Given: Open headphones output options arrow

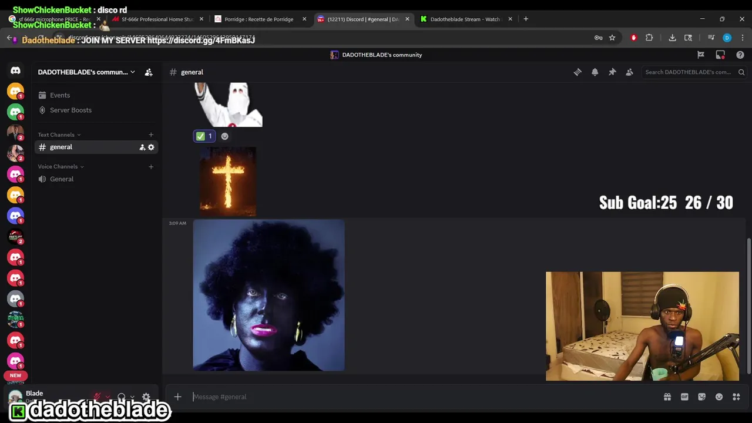Looking at the screenshot, I should click(x=132, y=397).
